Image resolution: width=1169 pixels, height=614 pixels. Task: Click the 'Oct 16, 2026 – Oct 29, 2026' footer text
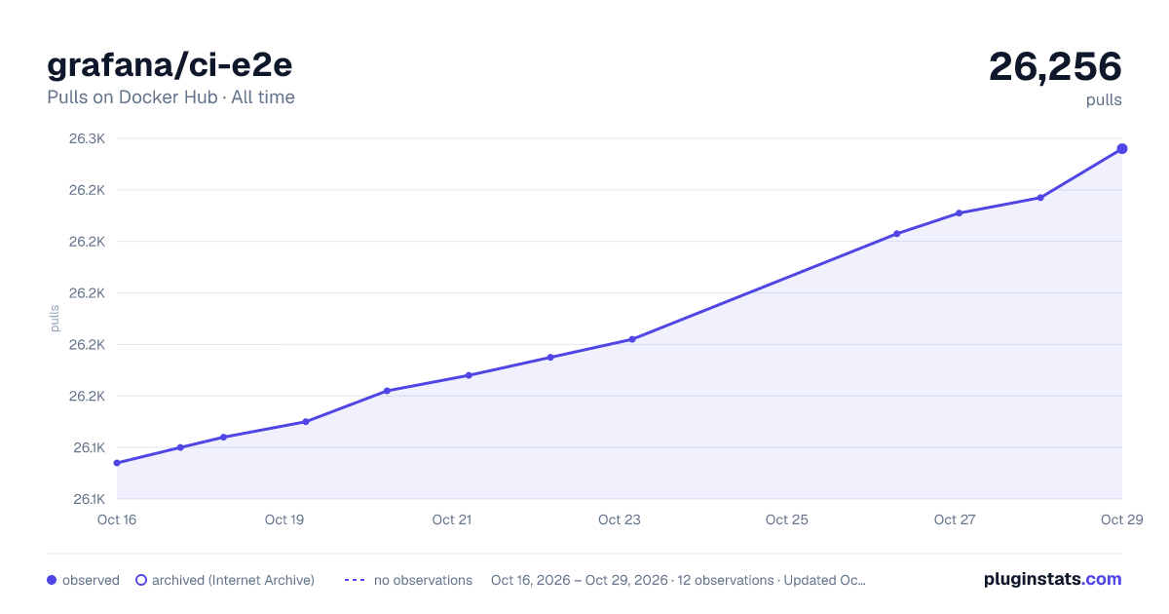(580, 580)
